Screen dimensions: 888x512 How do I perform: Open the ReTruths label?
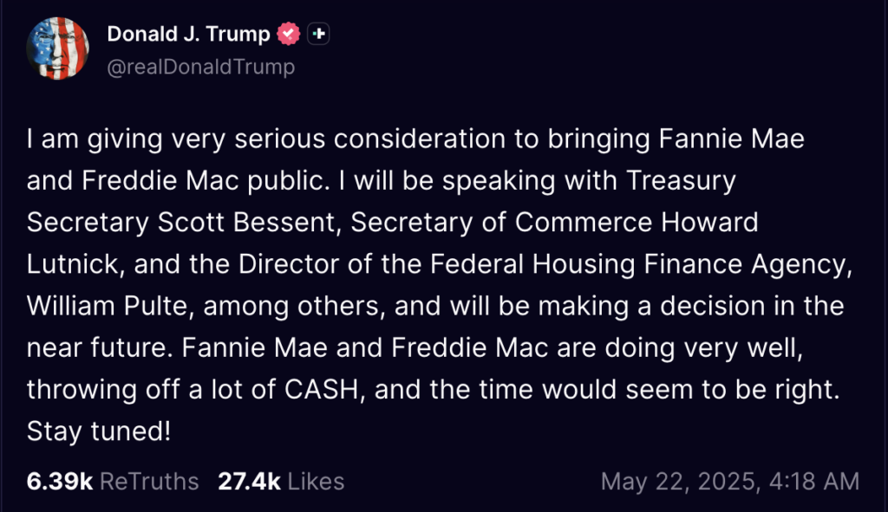point(149,482)
